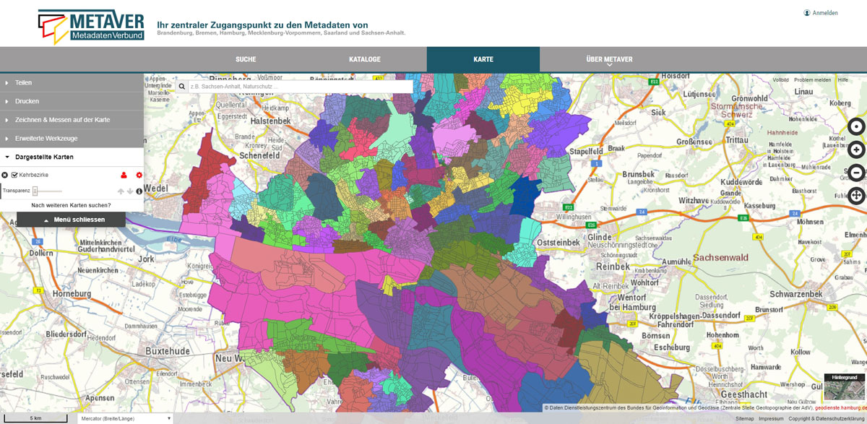Adjust the Transparenz slider handle
Screen dimensions: 867x424
pos(35,191)
